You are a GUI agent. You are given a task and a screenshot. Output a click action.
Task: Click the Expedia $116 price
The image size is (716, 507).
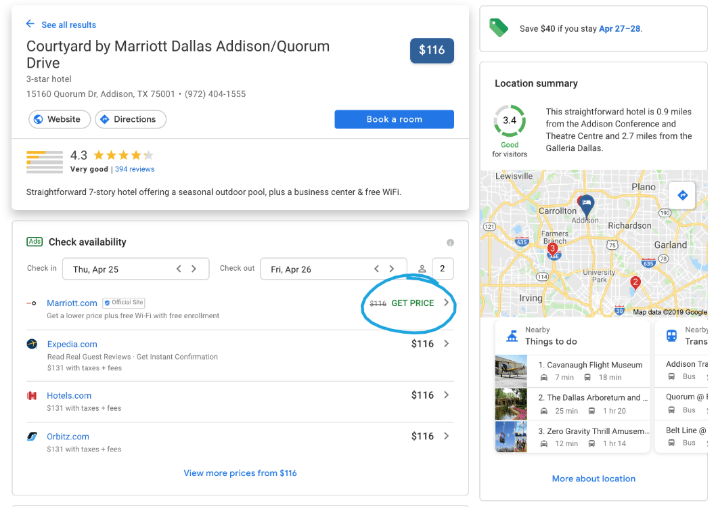click(422, 344)
